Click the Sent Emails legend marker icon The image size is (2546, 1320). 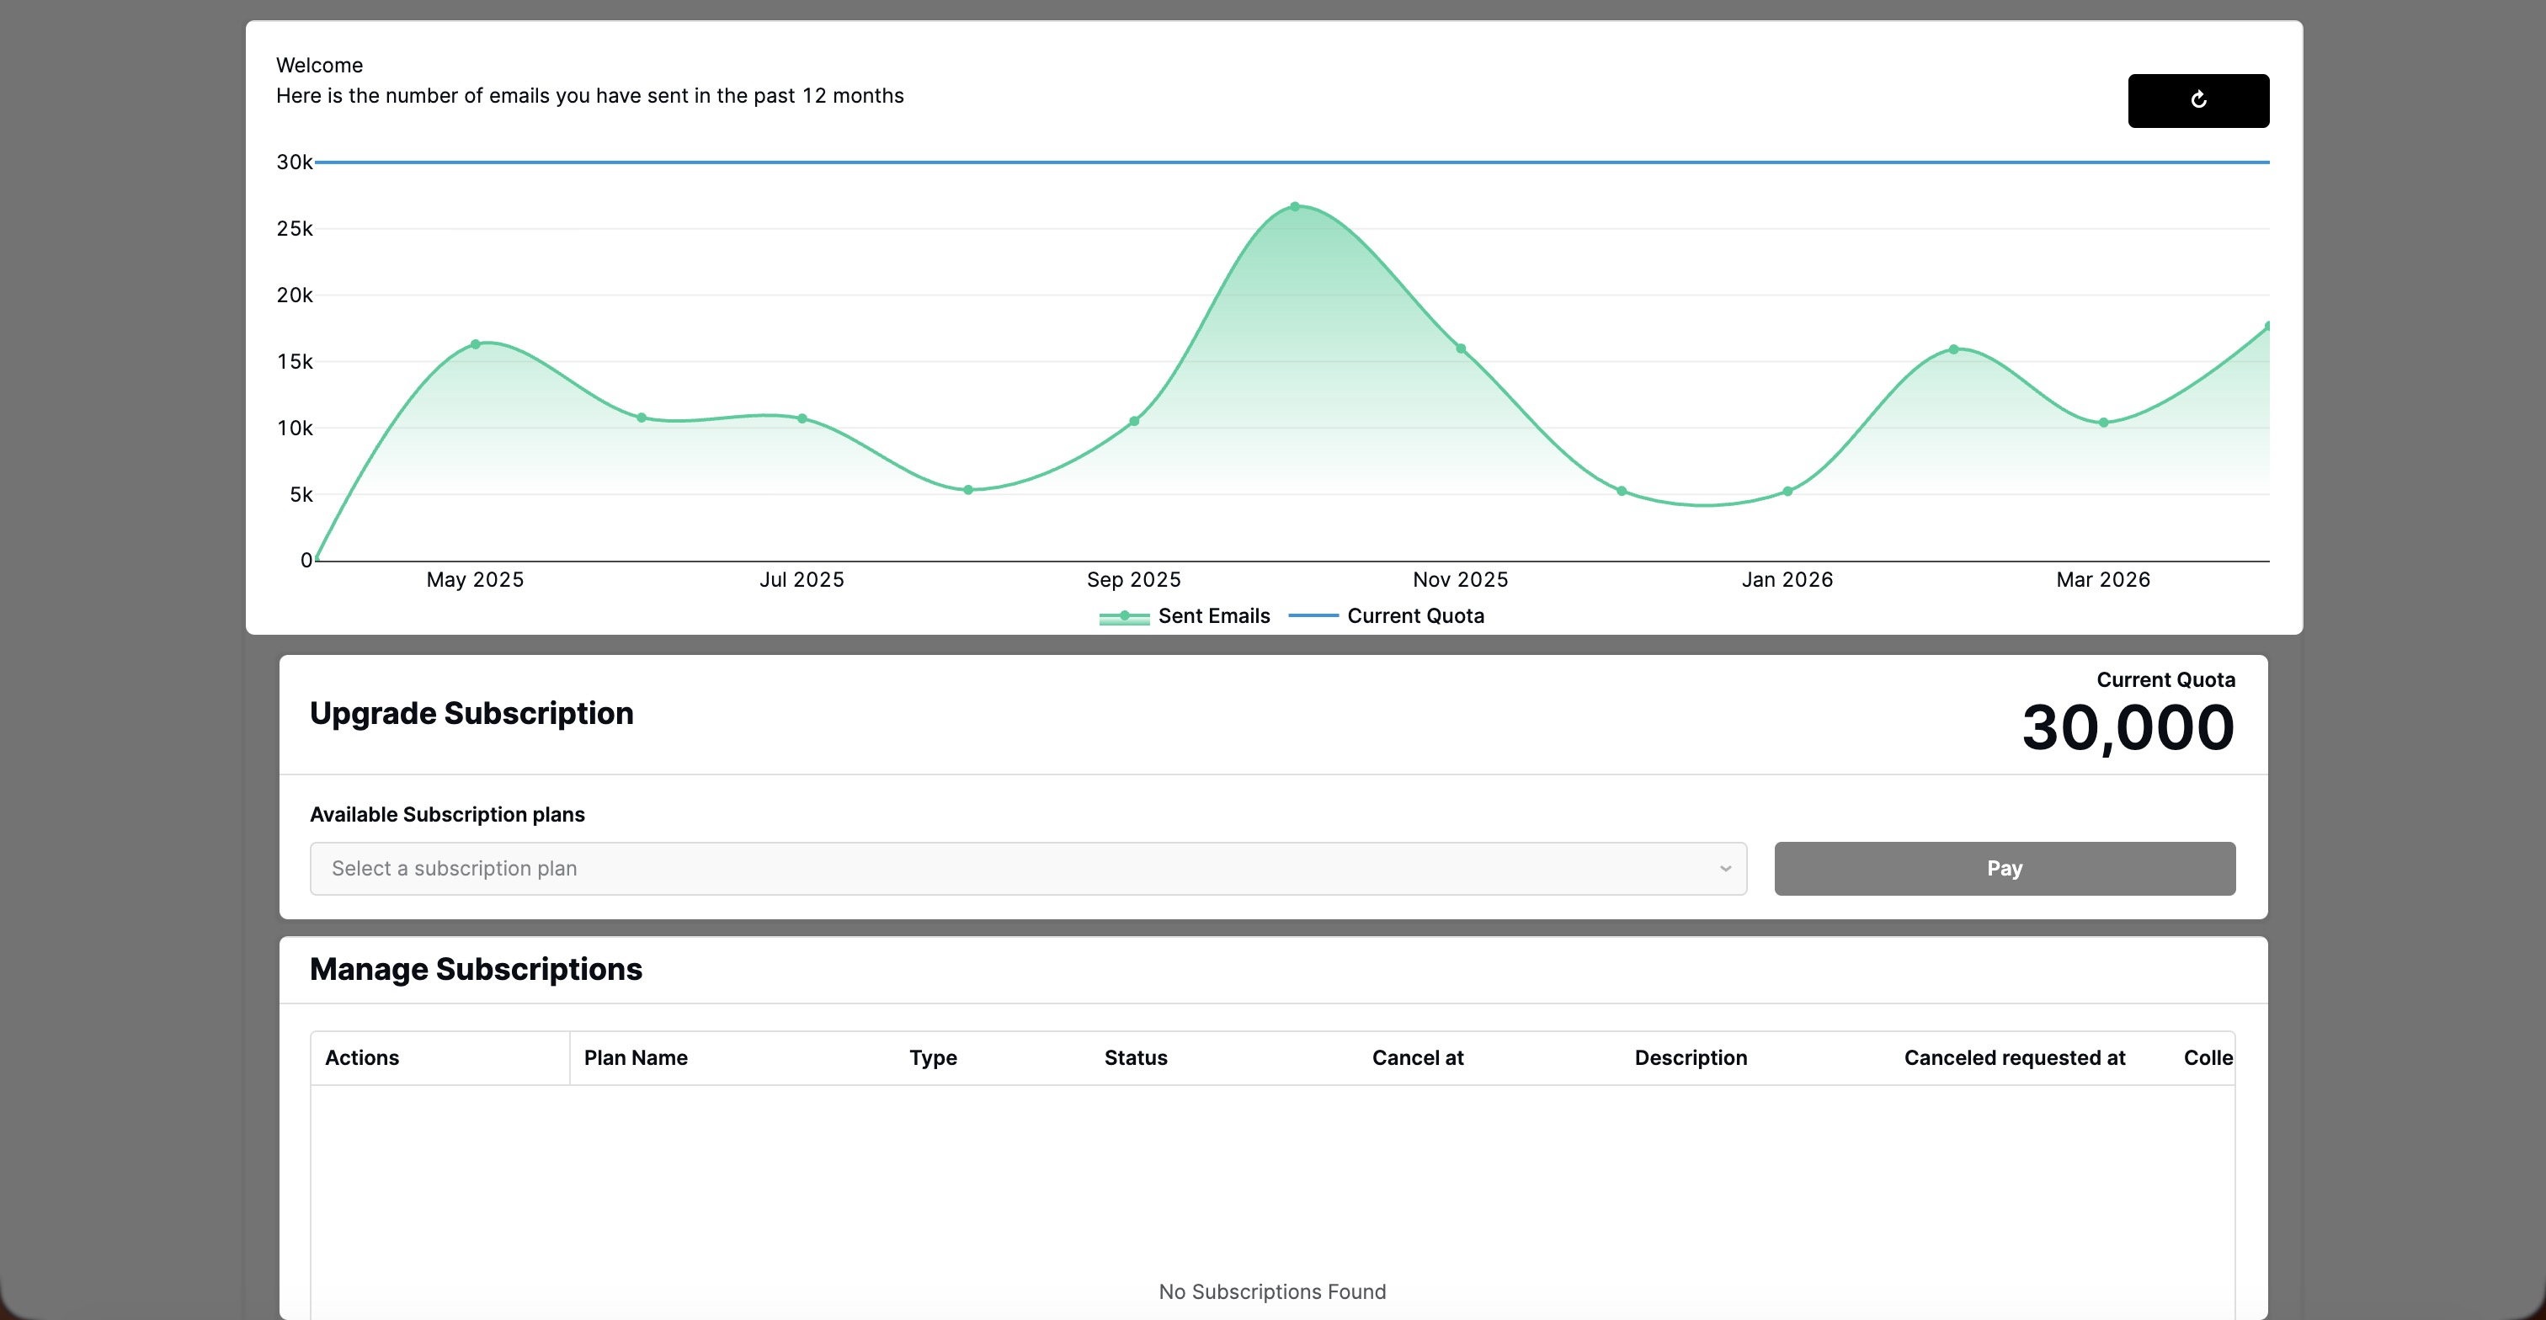pos(1124,616)
